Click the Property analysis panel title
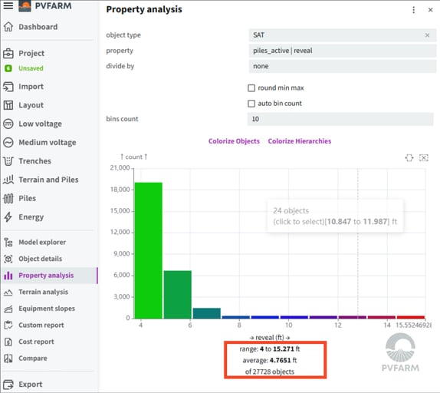The height and width of the screenshot is (393, 440). (x=144, y=9)
